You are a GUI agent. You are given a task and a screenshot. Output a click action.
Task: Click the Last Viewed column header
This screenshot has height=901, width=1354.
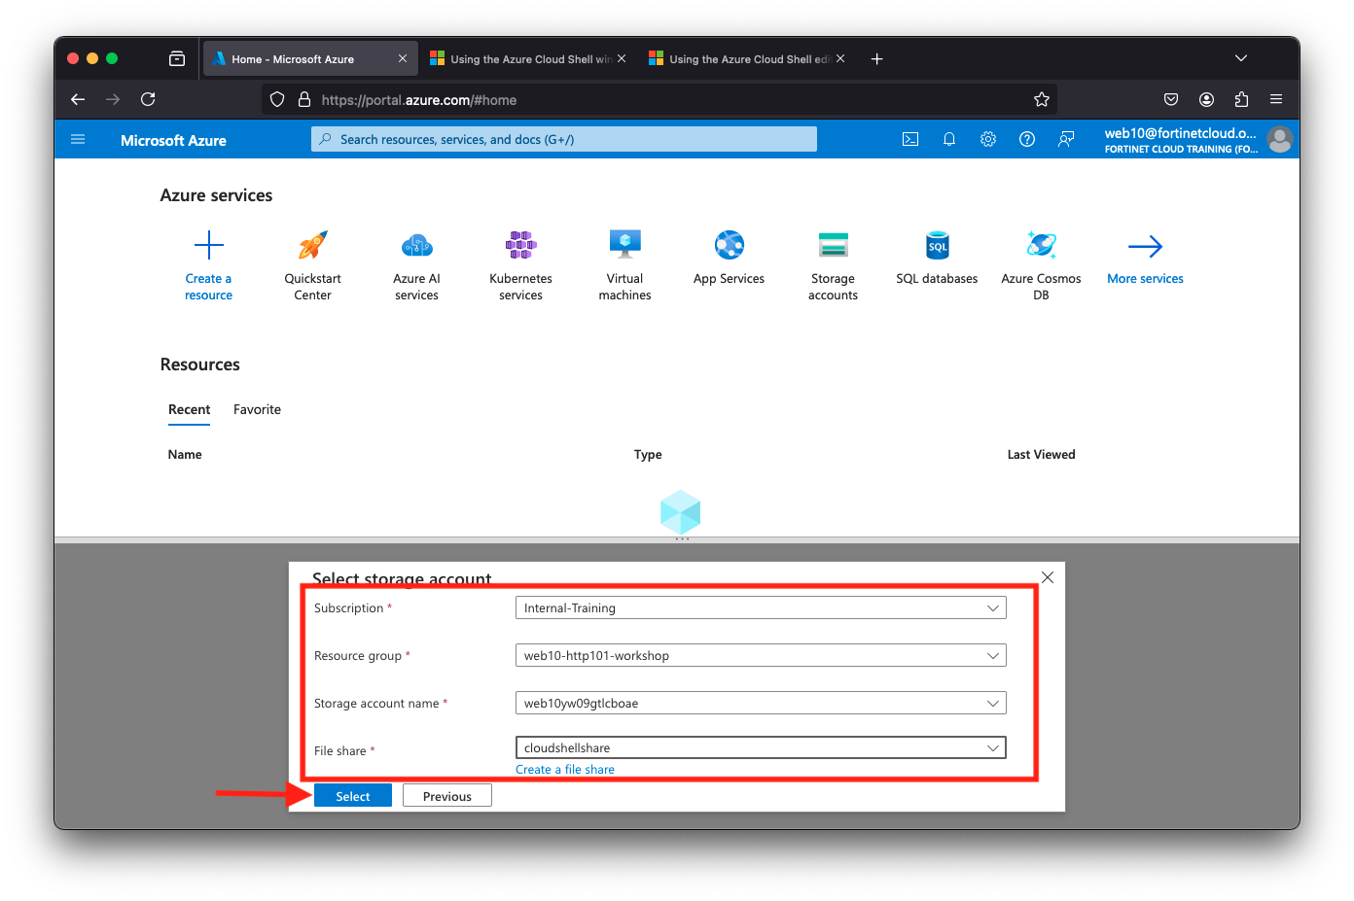[x=1041, y=454]
